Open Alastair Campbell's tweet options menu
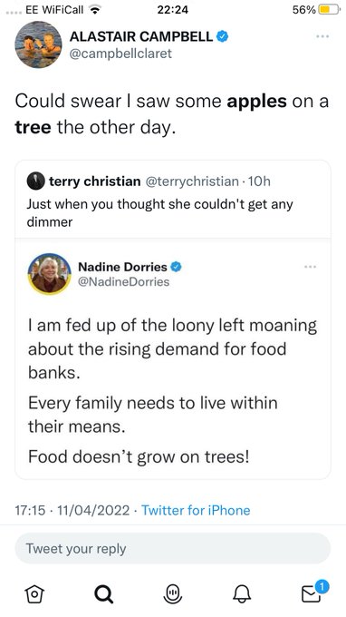Screen dimensions: 346x617 (322, 36)
